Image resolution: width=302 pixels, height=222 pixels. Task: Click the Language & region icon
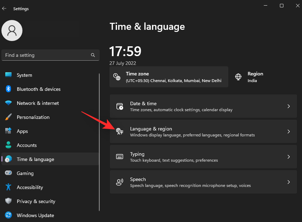coord(120,131)
